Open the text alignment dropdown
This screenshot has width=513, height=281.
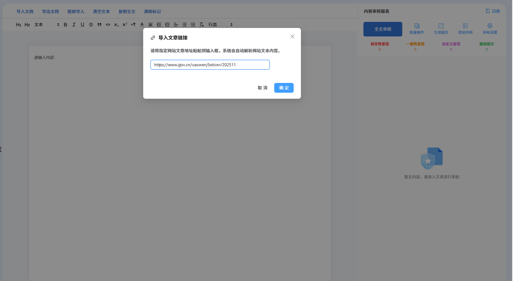coord(176,25)
